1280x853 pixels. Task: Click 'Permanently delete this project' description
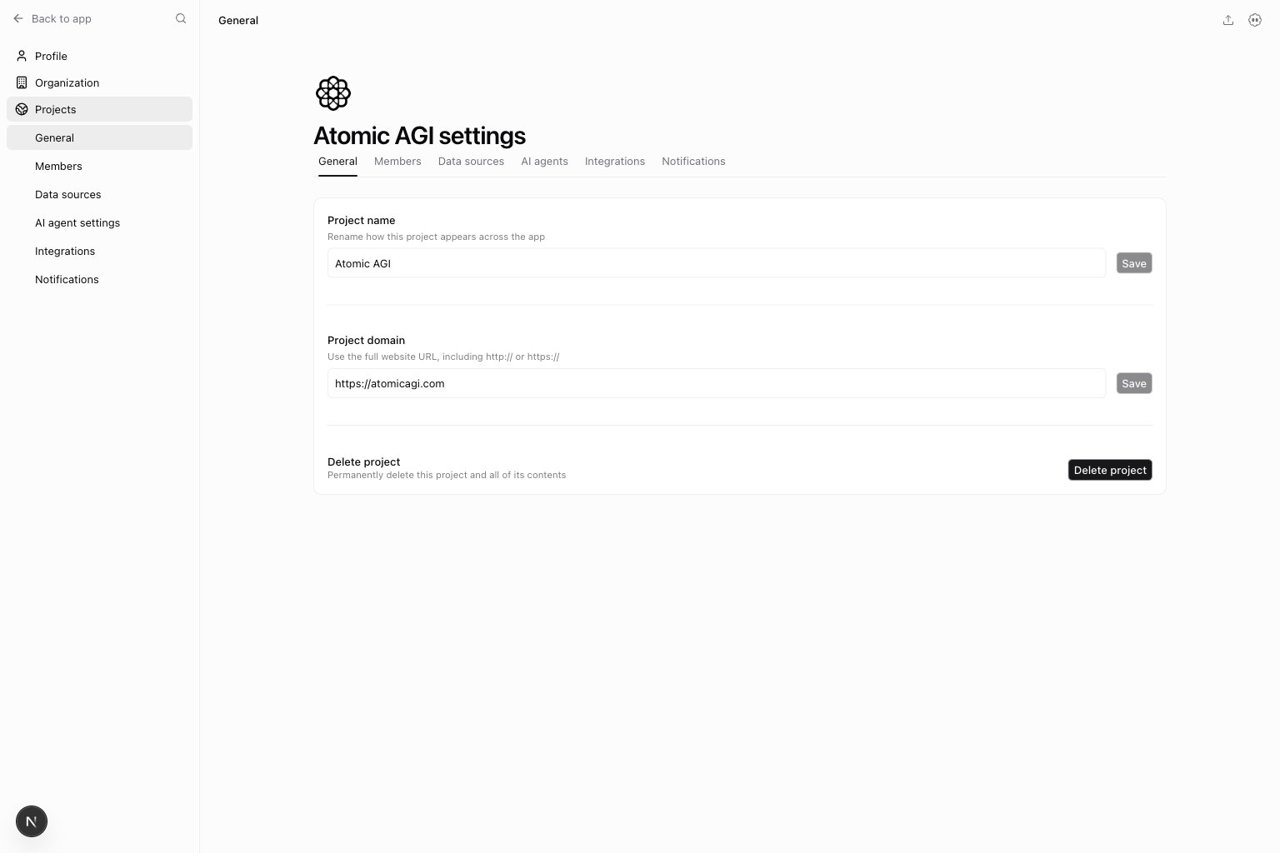point(447,475)
